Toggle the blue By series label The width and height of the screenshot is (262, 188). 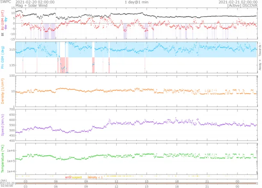click(6, 19)
